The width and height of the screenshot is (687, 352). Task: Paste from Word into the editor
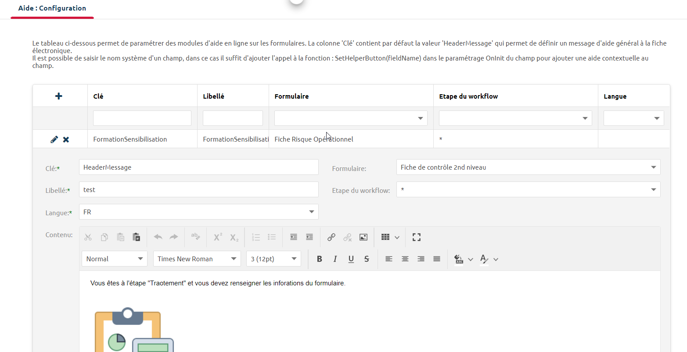[x=136, y=237]
